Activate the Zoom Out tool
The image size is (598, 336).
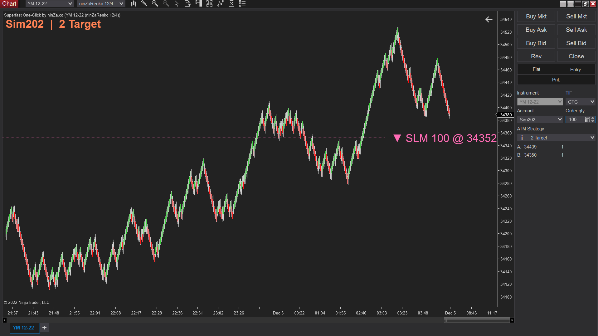click(166, 3)
